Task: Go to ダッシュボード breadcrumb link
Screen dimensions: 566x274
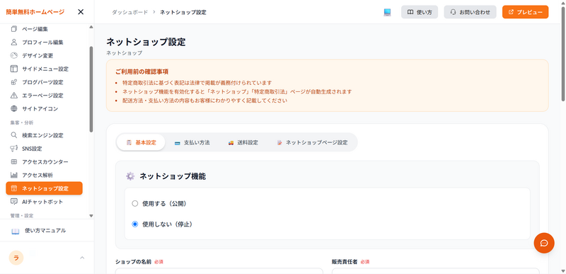Action: 130,12
